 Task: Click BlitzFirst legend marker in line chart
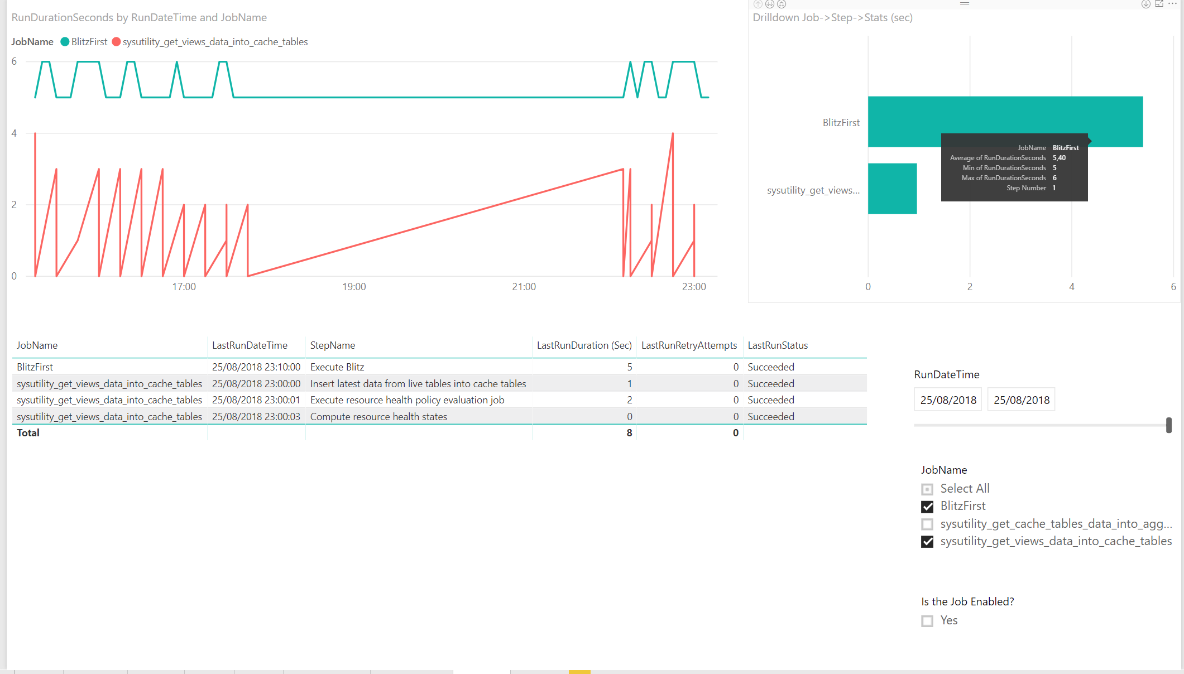point(65,42)
